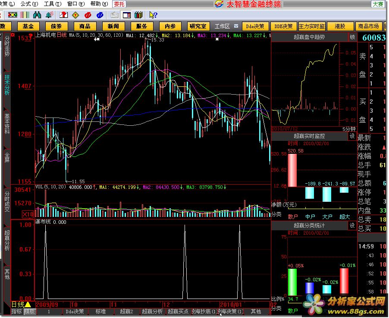This screenshot has height=318, width=389.
Task: Open the 工具(T) menu
Action: (53, 4)
